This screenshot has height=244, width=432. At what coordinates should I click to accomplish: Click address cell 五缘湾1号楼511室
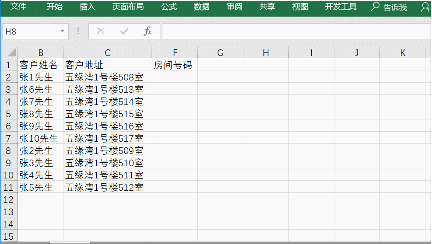(107, 175)
